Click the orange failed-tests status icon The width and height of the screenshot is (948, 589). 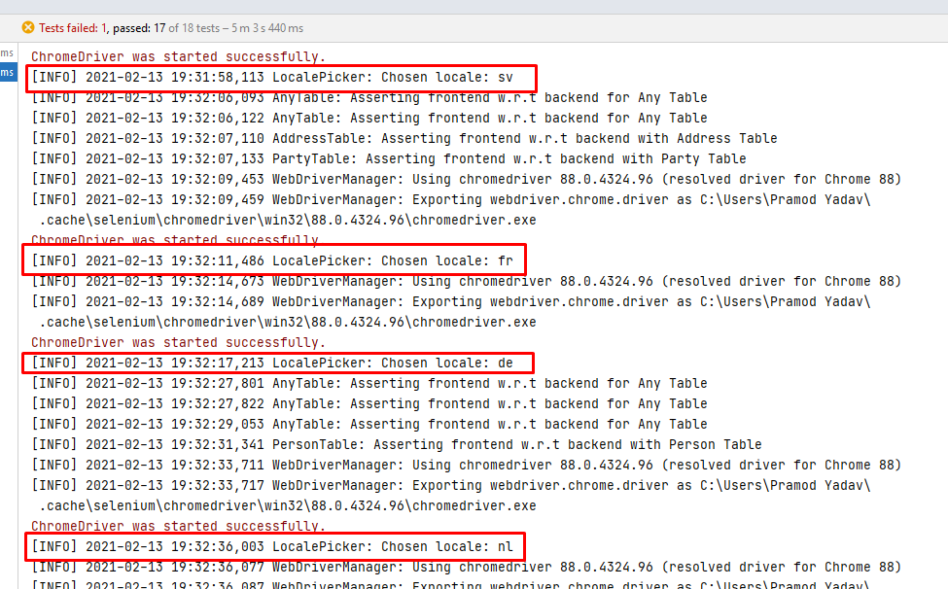pyautogui.click(x=28, y=28)
